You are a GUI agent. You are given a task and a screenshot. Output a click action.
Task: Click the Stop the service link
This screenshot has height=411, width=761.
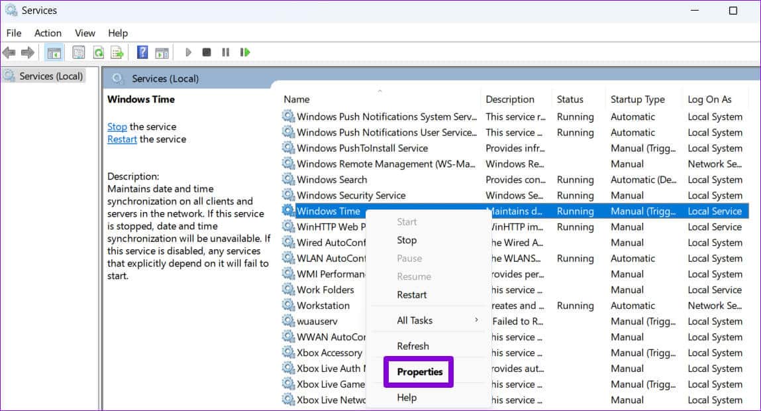click(x=117, y=127)
